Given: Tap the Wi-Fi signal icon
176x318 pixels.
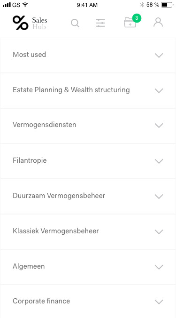Looking at the screenshot, I should click(x=25, y=4).
